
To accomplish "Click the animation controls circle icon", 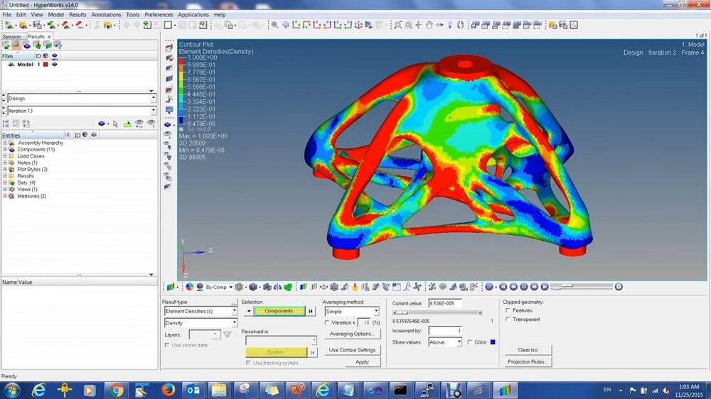I will click(489, 287).
